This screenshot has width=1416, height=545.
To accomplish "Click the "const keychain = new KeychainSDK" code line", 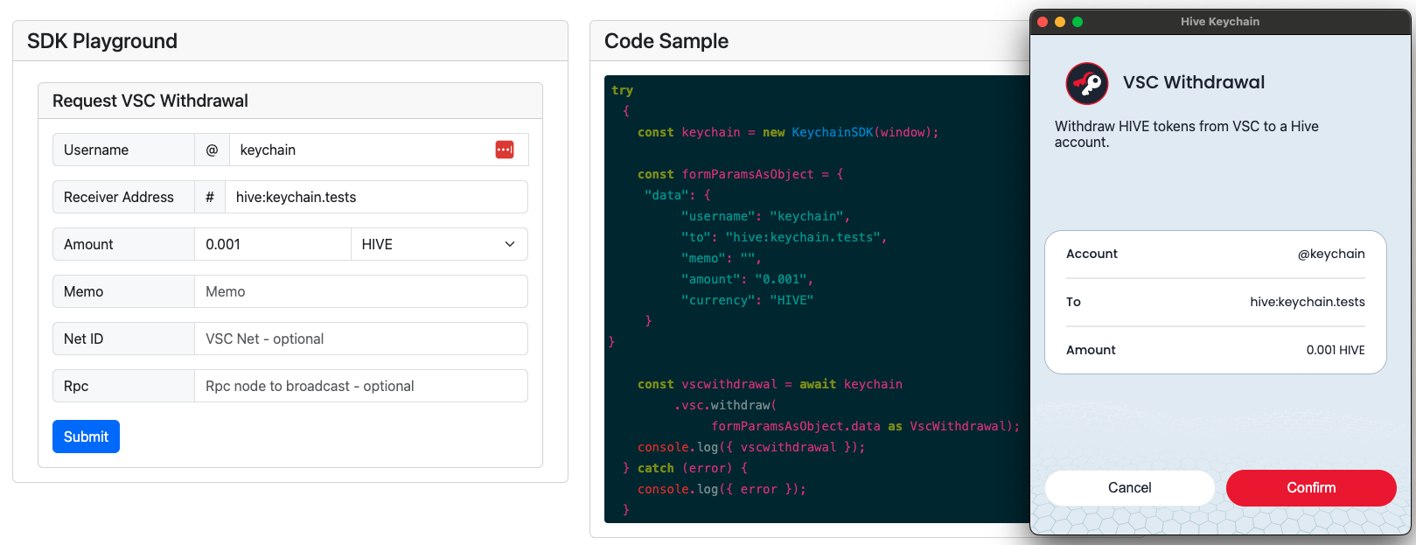I will pyautogui.click(x=788, y=132).
